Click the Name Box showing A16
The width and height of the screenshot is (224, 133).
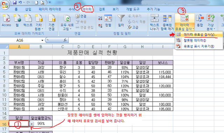[20, 41]
